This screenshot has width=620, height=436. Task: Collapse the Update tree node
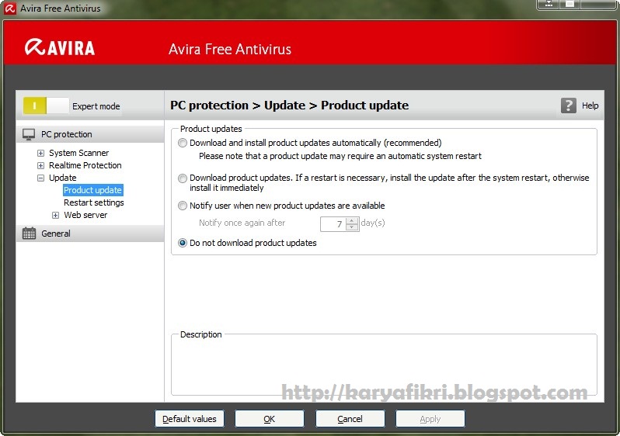40,178
